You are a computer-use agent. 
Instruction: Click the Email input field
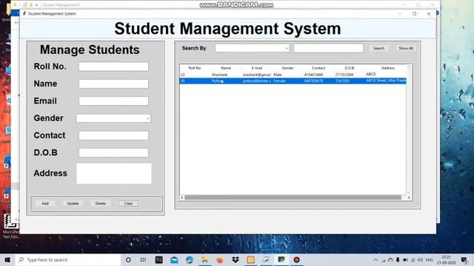113,101
